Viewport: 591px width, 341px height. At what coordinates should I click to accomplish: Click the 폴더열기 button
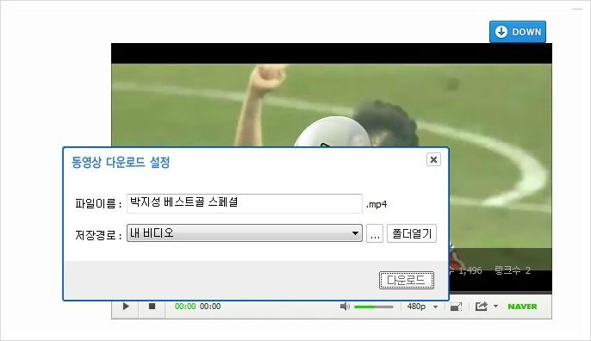412,233
